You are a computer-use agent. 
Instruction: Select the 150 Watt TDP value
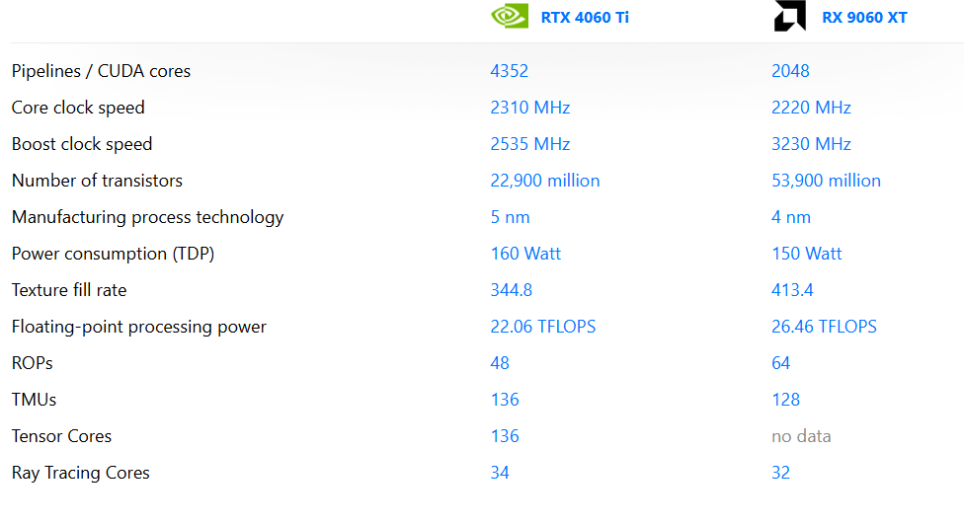coord(807,254)
